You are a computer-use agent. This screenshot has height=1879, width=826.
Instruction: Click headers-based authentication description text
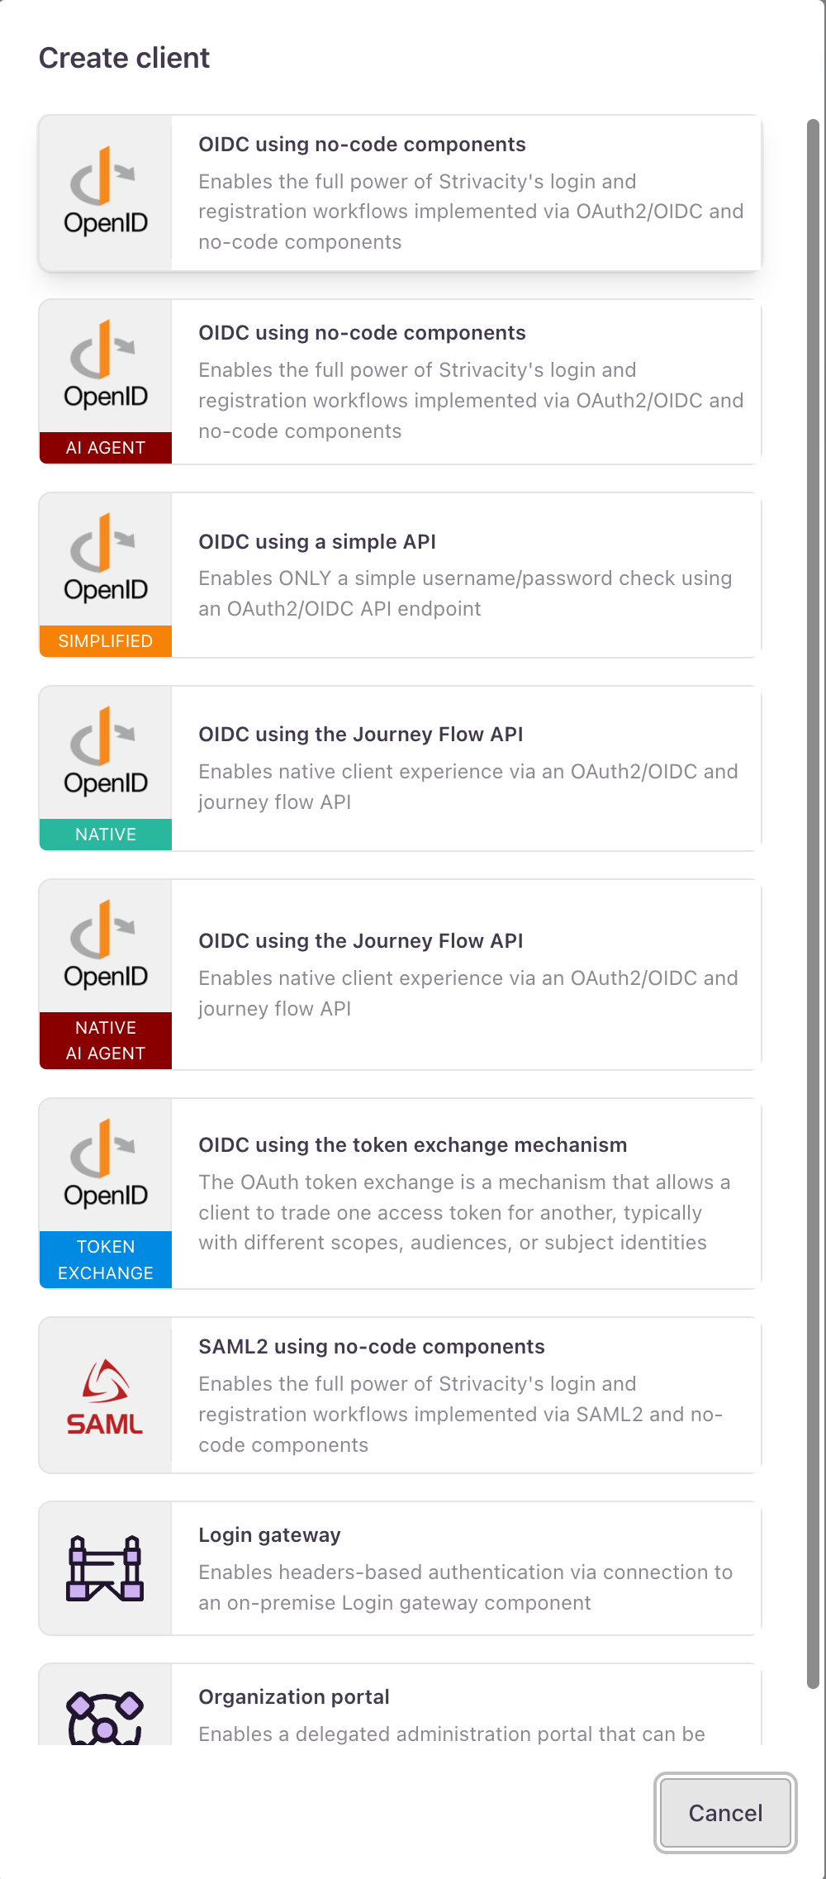click(x=466, y=1587)
